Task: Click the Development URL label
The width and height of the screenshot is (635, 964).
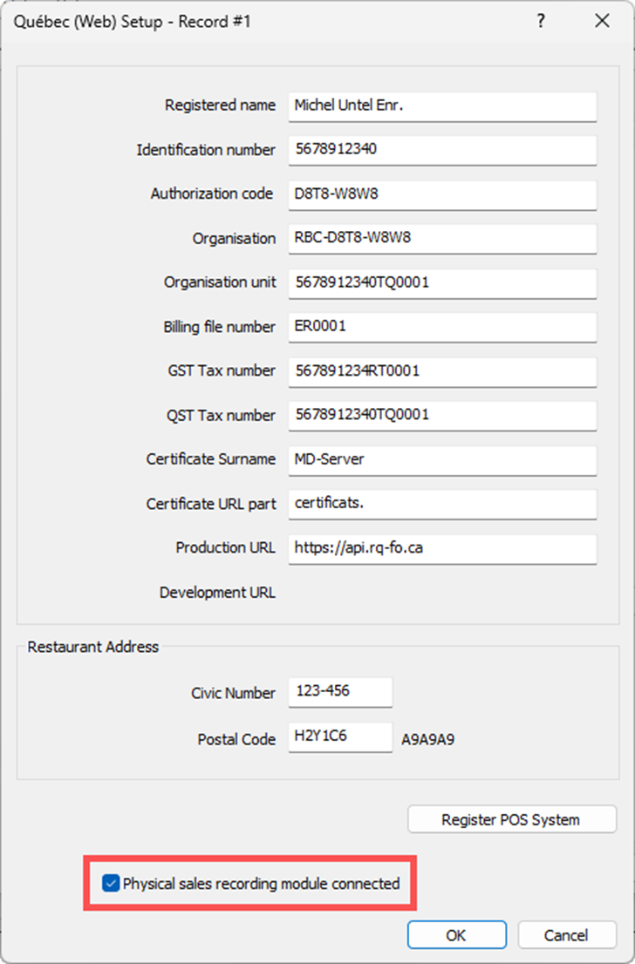Action: click(x=217, y=593)
